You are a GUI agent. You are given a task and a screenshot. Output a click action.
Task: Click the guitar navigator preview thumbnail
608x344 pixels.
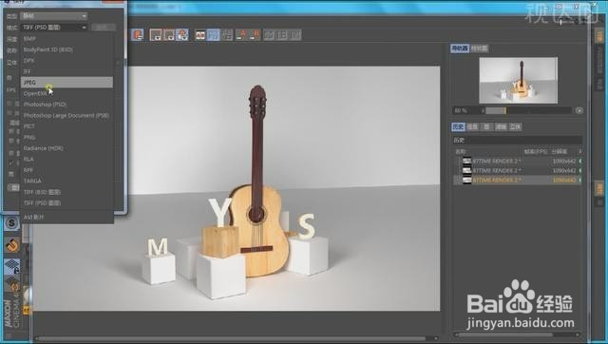(519, 80)
